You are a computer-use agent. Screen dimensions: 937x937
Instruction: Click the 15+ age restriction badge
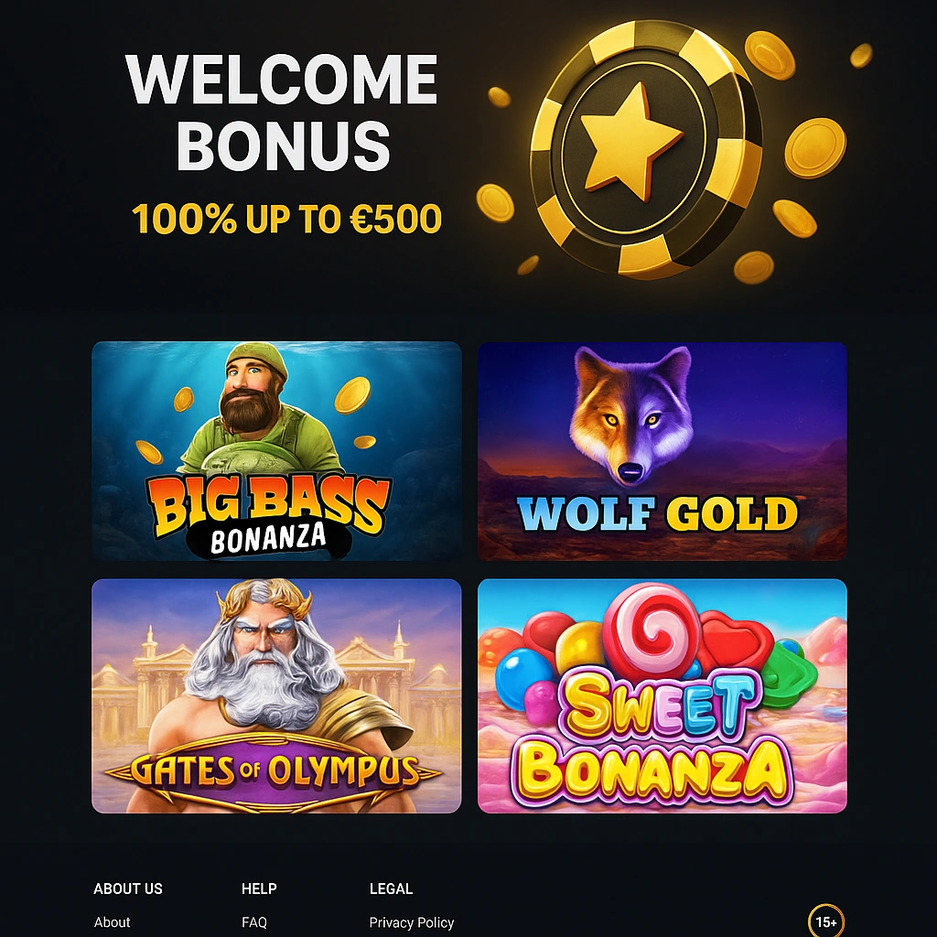tap(826, 921)
